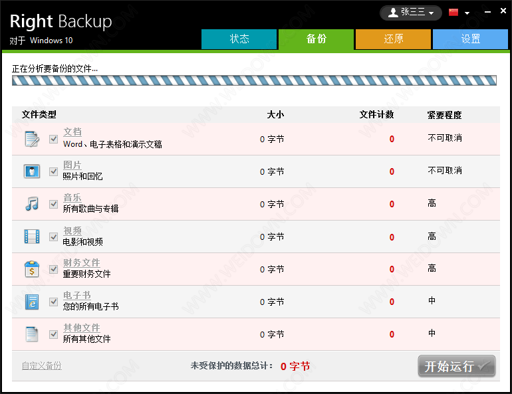Click the Music (音乐) note icon
The height and width of the screenshot is (394, 512).
coord(31,204)
